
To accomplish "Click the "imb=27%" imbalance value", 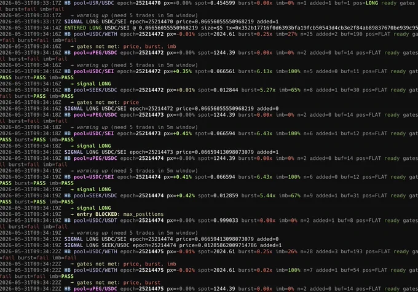I will click(x=286, y=34).
